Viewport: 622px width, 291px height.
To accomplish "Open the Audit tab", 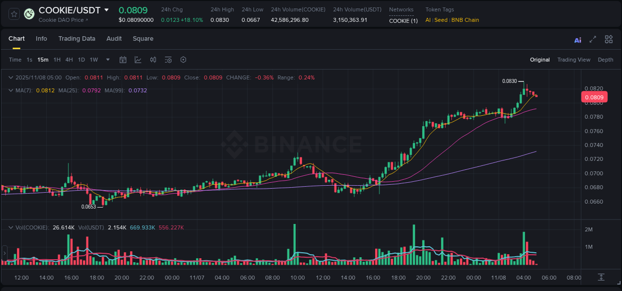I will [114, 39].
